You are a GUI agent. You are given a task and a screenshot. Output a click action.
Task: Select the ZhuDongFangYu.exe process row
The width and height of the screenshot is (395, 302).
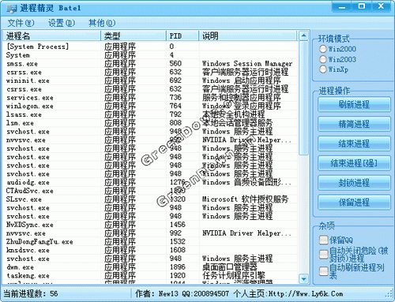click(x=150, y=241)
